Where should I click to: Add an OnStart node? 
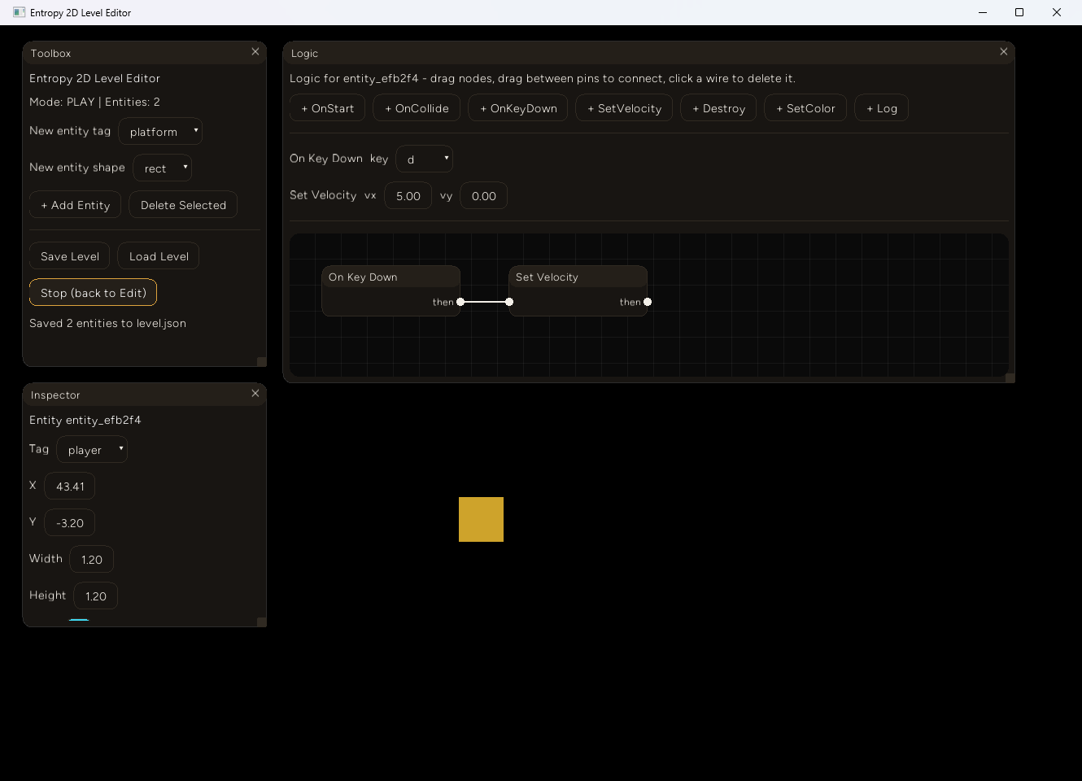tap(327, 108)
